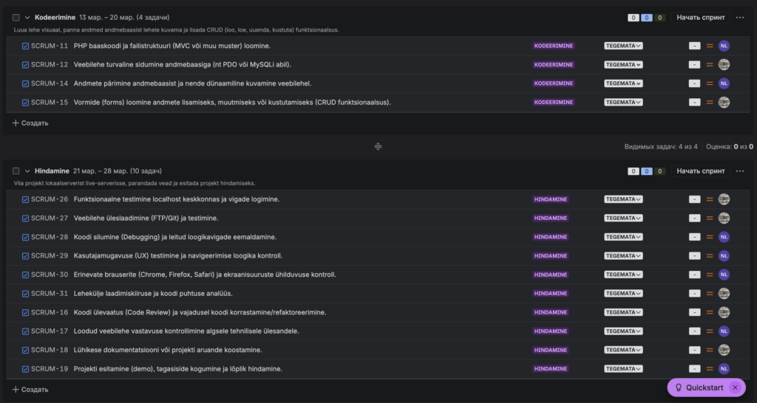
Task: Click the task type icon of SCRUM-30
Action: pyautogui.click(x=26, y=275)
